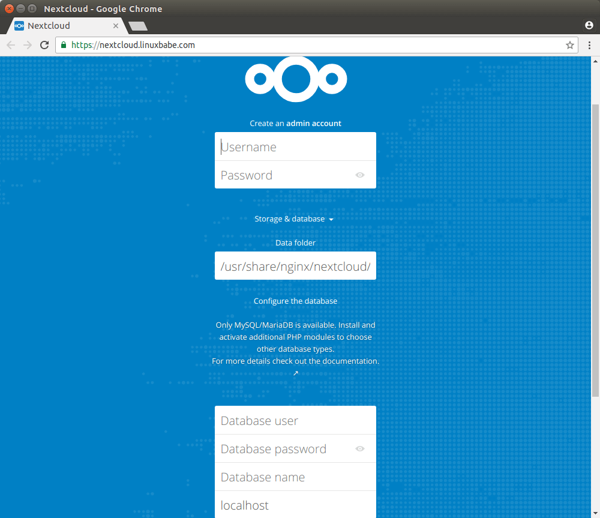The width and height of the screenshot is (600, 518).
Task: Click the back navigation arrow
Action: 11,45
